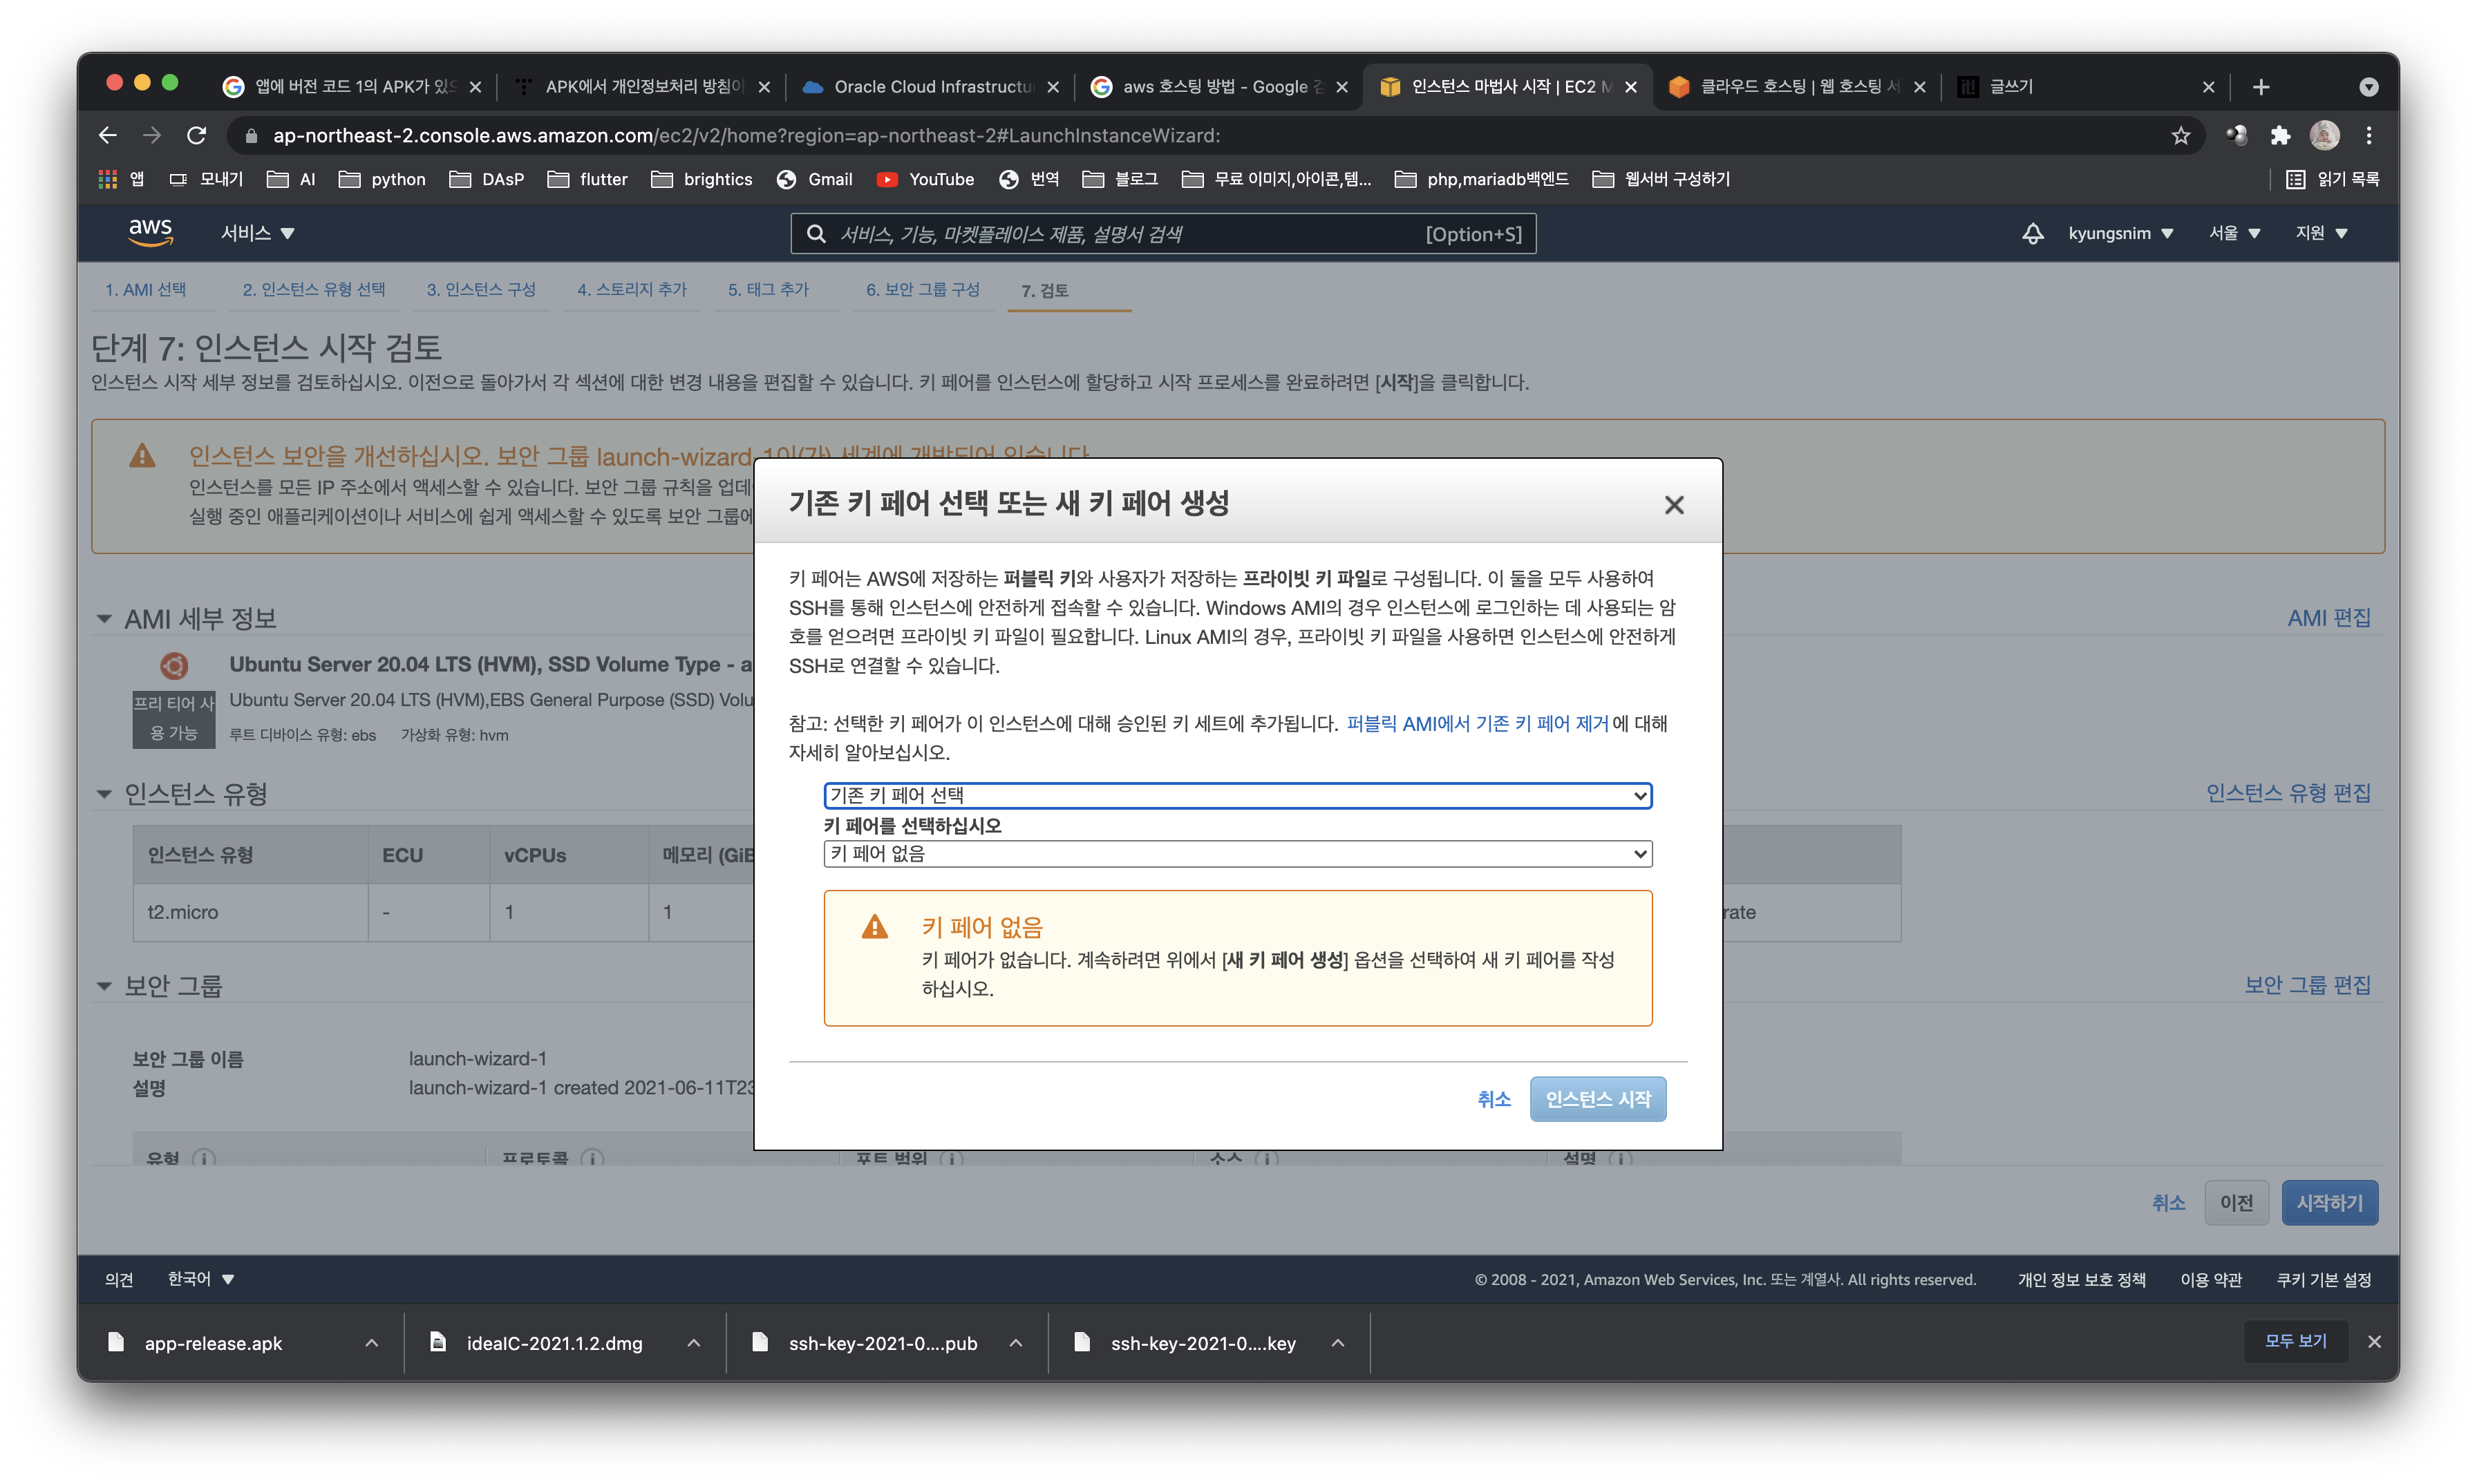Image resolution: width=2477 pixels, height=1484 pixels.
Task: Open the kyungsnim account menu
Action: (2120, 233)
